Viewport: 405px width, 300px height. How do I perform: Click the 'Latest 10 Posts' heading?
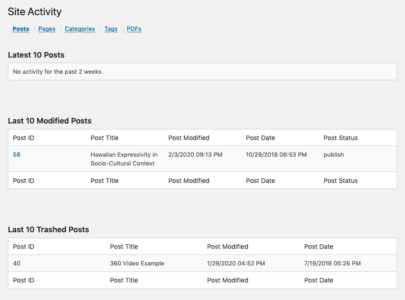pyautogui.click(x=36, y=55)
